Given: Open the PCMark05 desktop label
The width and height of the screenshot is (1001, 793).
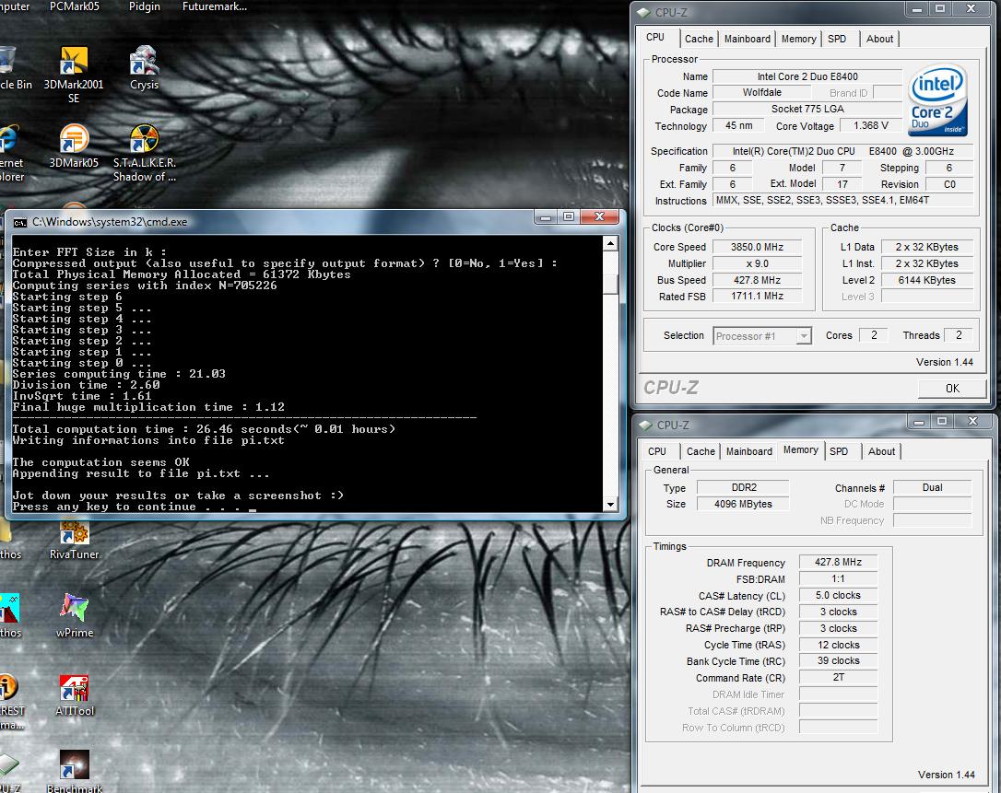Looking at the screenshot, I should click(74, 6).
